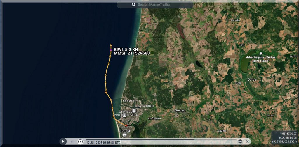
Task: Click the playback timeline progress slider
Action: point(161,140)
